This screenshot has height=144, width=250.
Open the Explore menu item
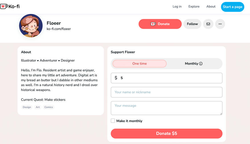click(194, 7)
